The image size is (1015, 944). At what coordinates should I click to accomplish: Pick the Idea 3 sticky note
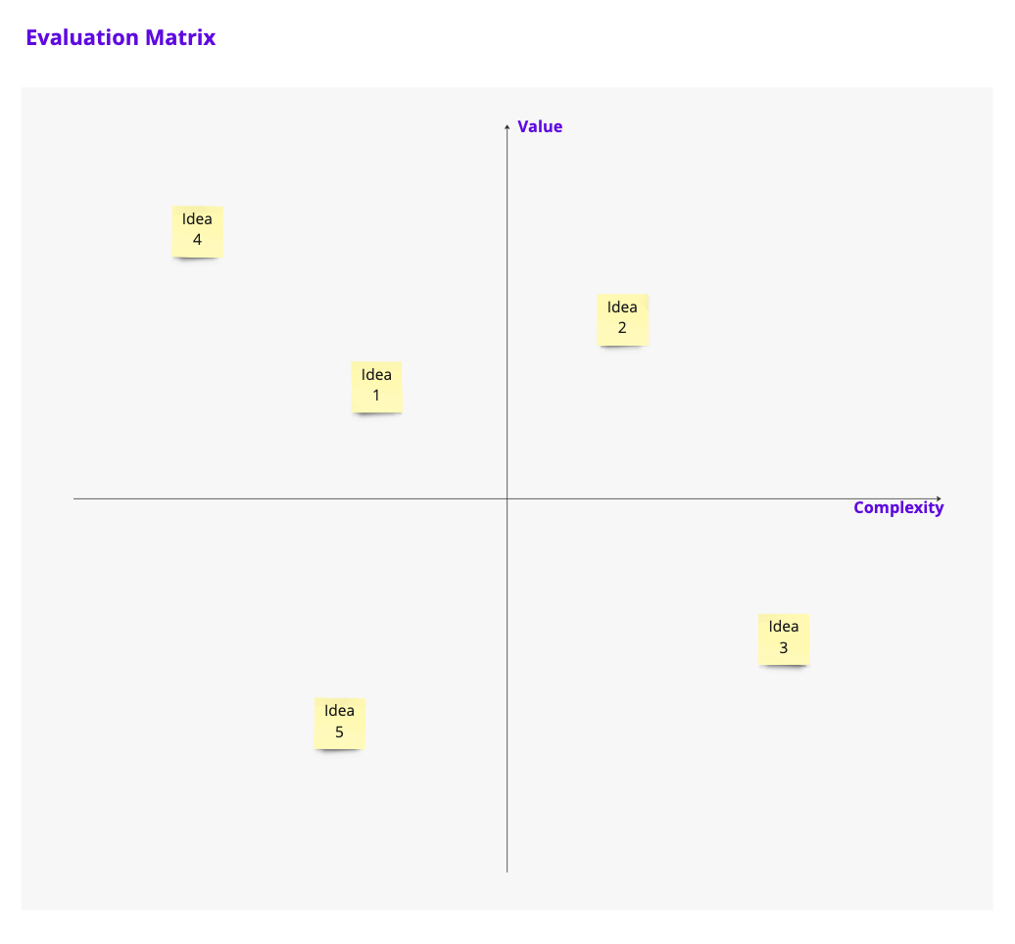coord(783,638)
